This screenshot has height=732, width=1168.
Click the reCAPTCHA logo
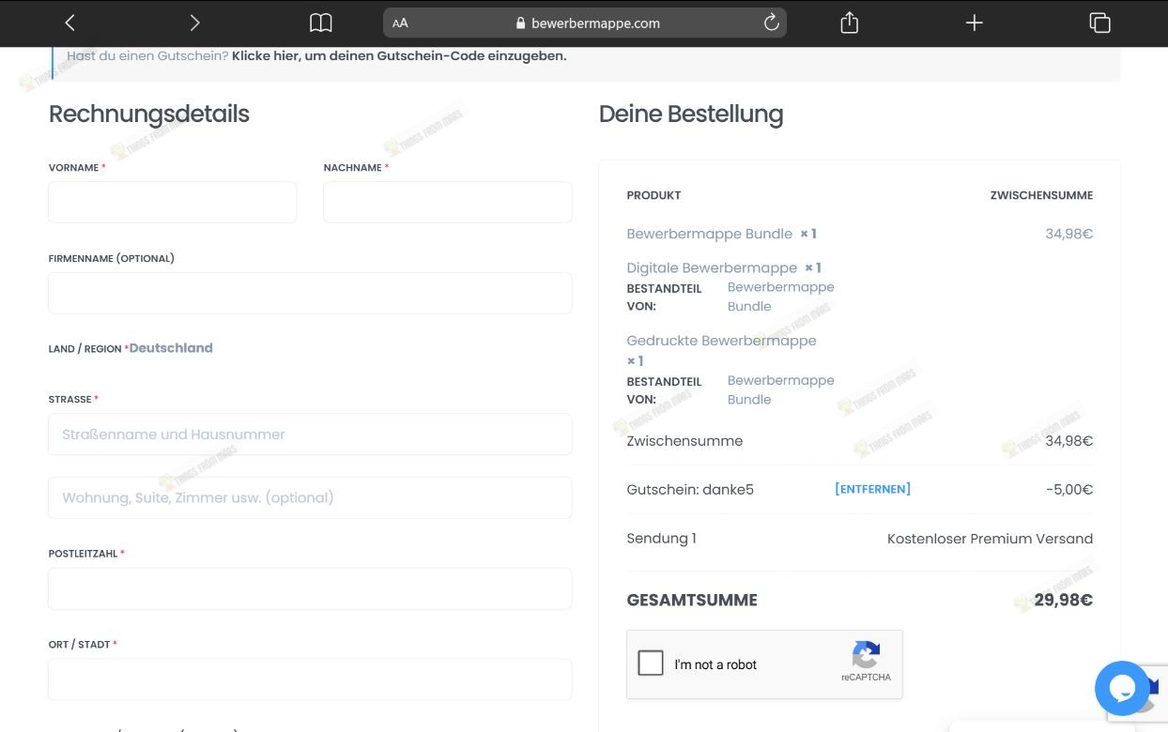(866, 655)
